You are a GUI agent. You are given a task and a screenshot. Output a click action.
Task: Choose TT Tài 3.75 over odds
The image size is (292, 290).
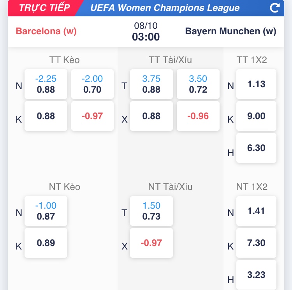pos(151,84)
